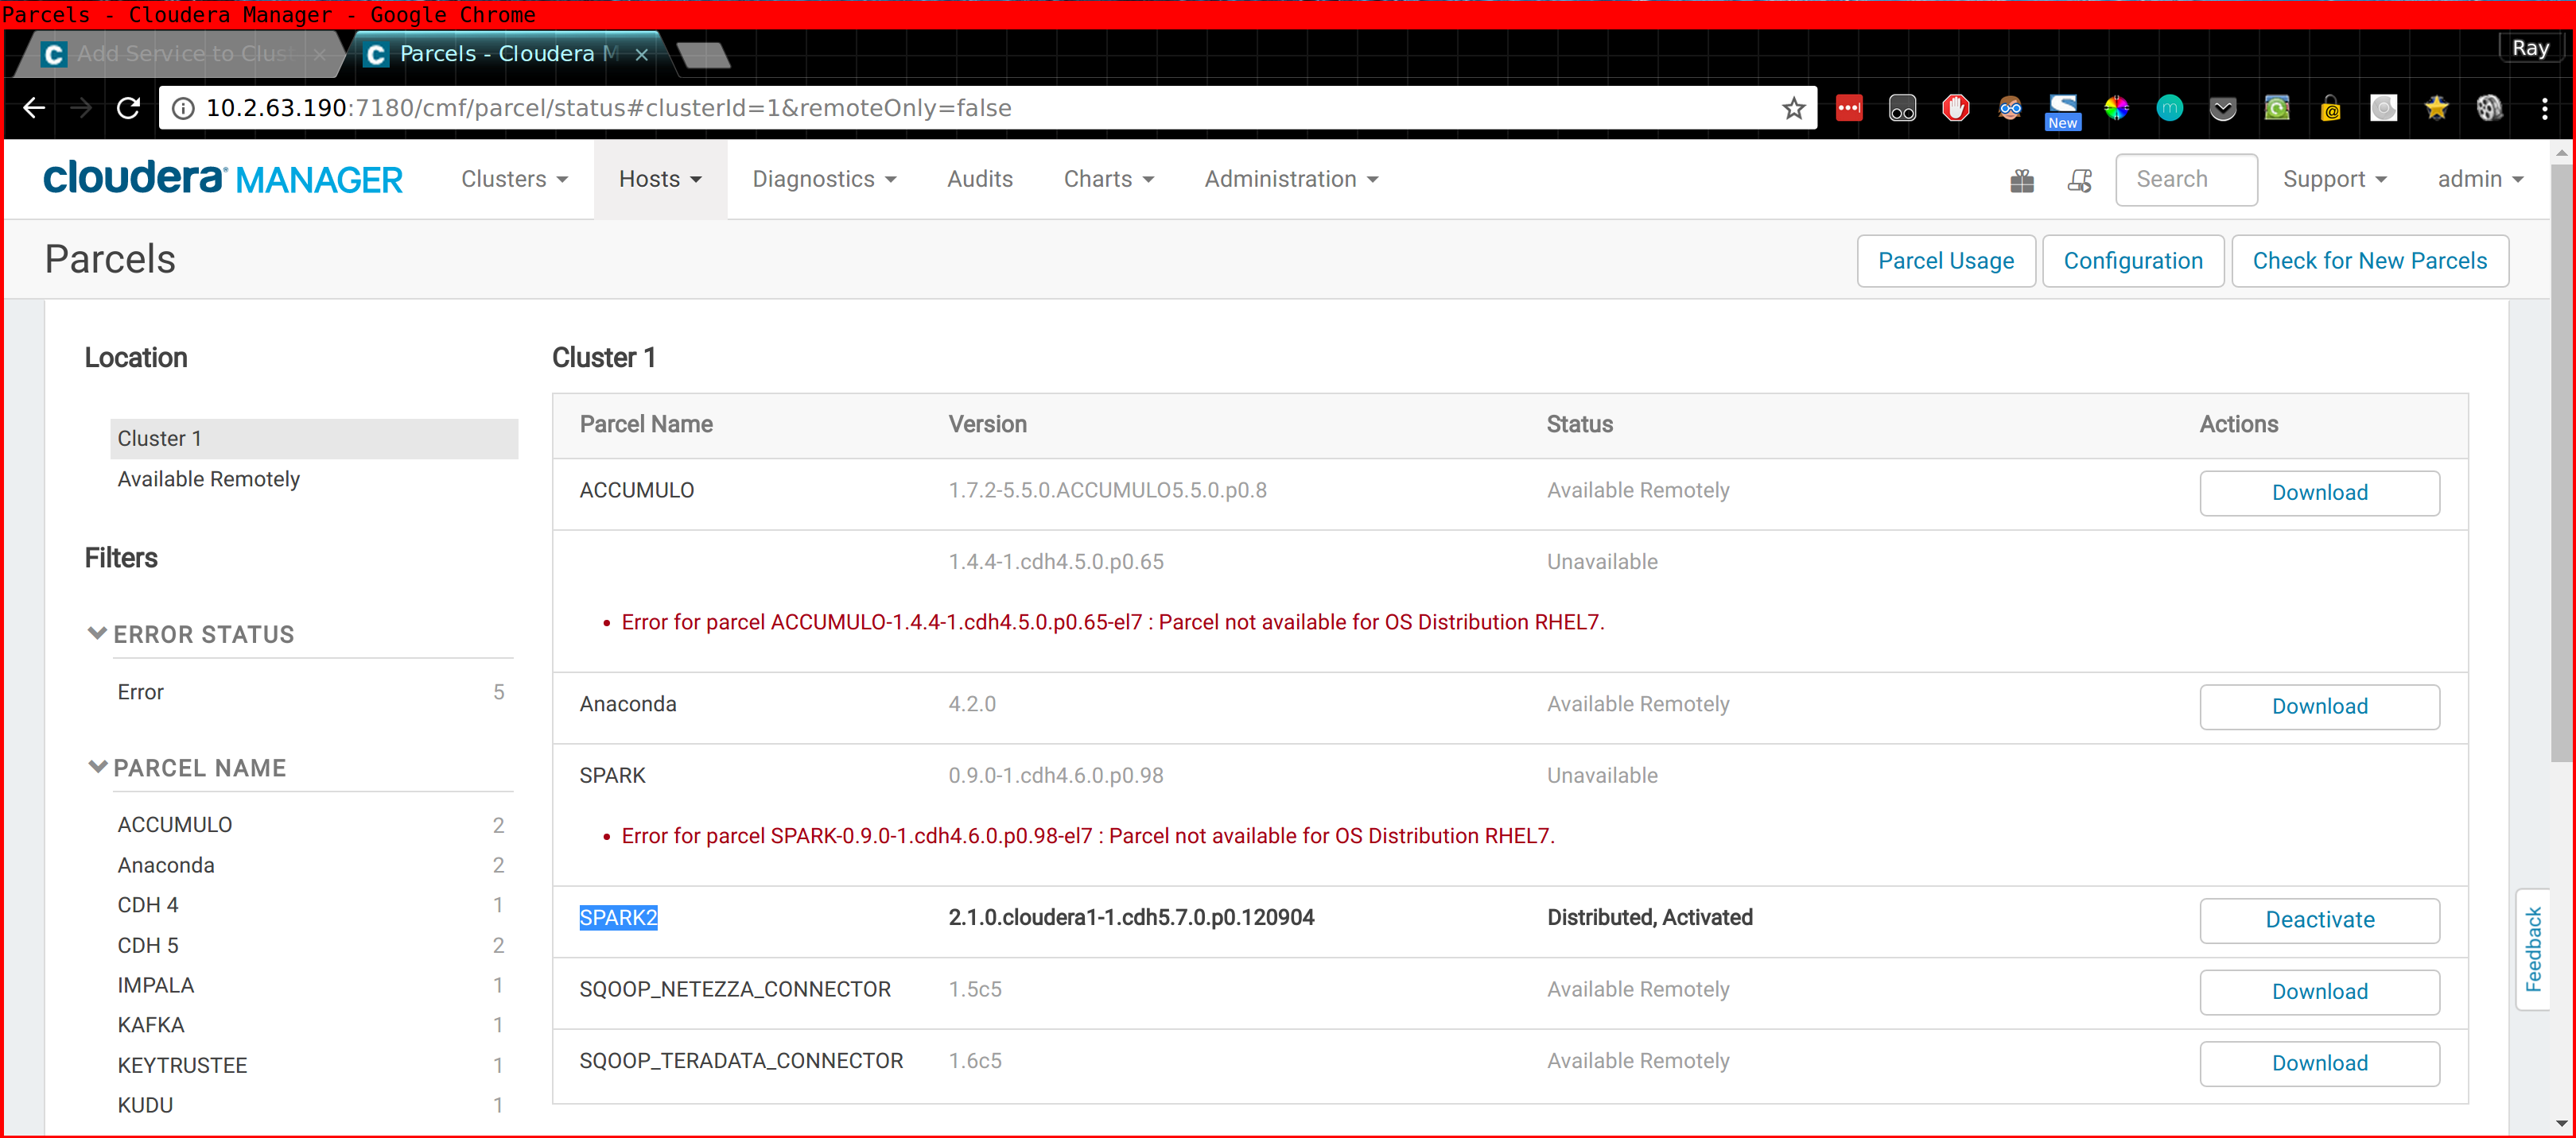Click SPARK2 version 2.1.0.cloudera1 text
Screen dimensions: 2576x1138
click(1131, 917)
